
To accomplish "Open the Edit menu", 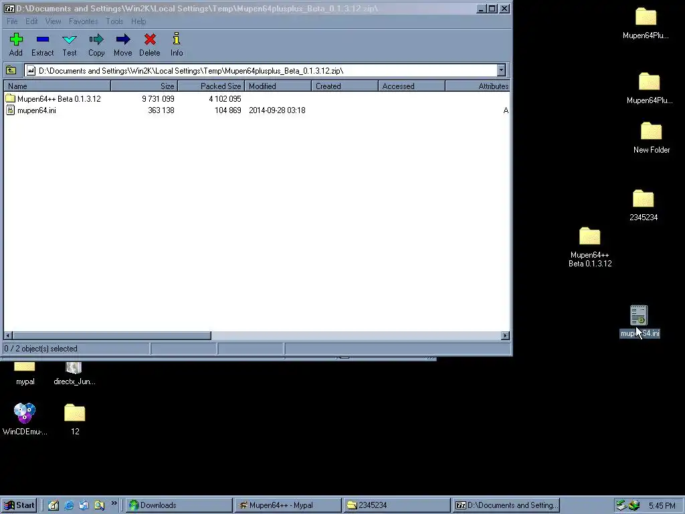I will pos(31,21).
